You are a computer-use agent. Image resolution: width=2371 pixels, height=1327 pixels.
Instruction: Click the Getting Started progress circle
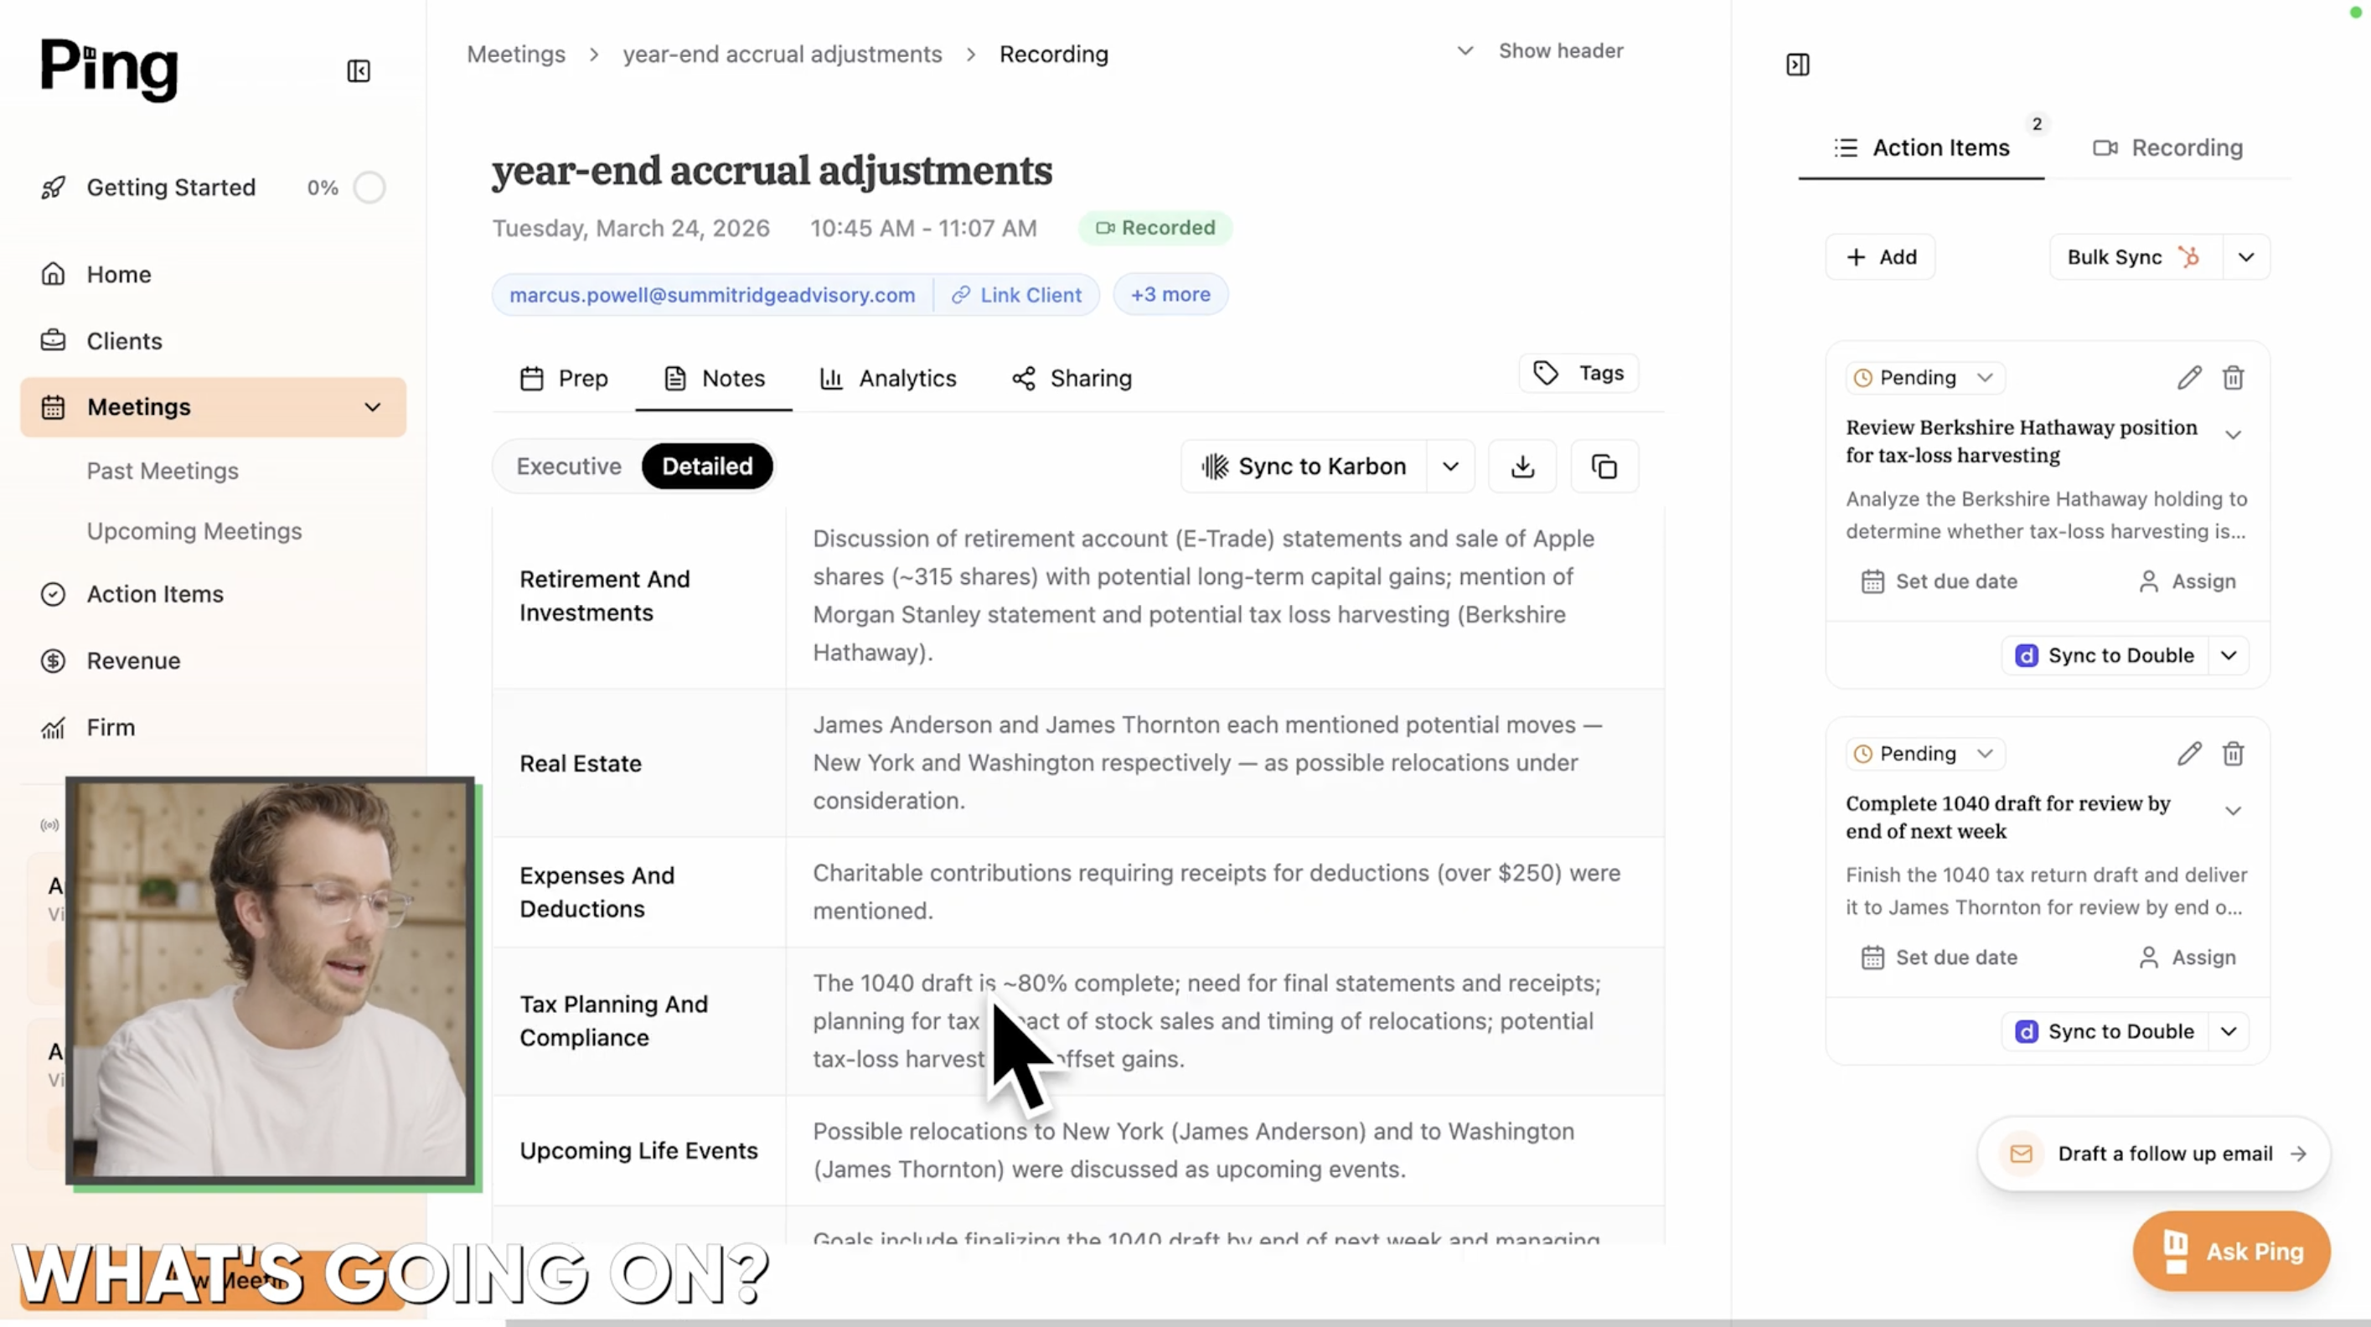pos(369,188)
